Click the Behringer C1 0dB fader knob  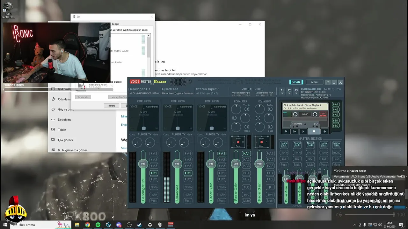[x=143, y=164]
